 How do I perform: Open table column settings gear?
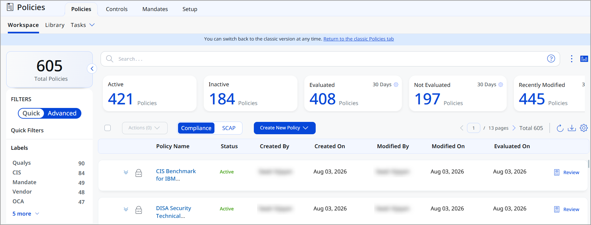pos(584,128)
